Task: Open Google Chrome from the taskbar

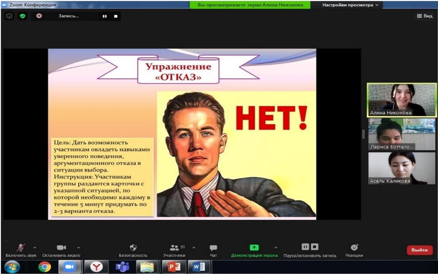Action: click(44, 267)
